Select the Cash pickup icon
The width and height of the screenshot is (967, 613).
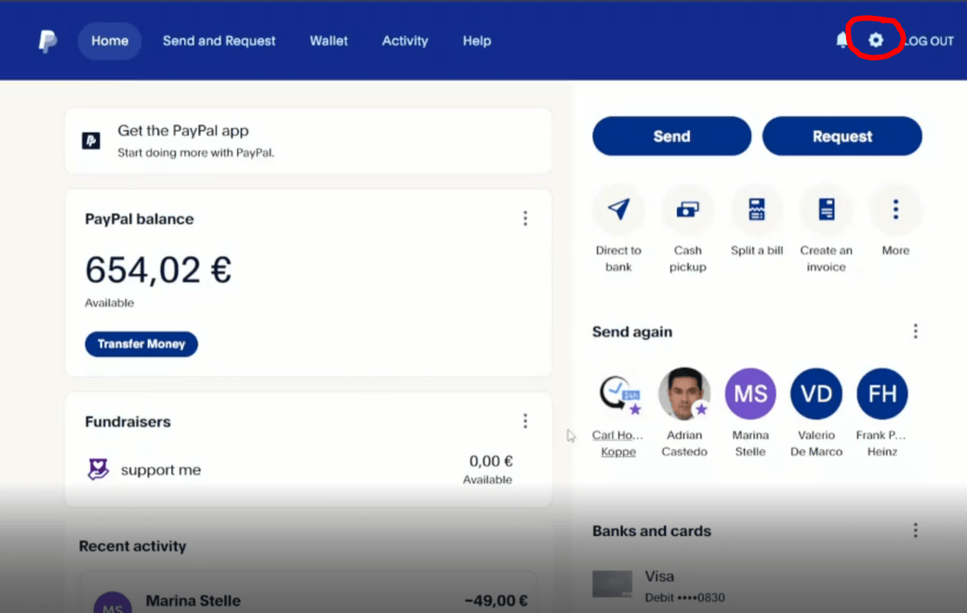[688, 210]
